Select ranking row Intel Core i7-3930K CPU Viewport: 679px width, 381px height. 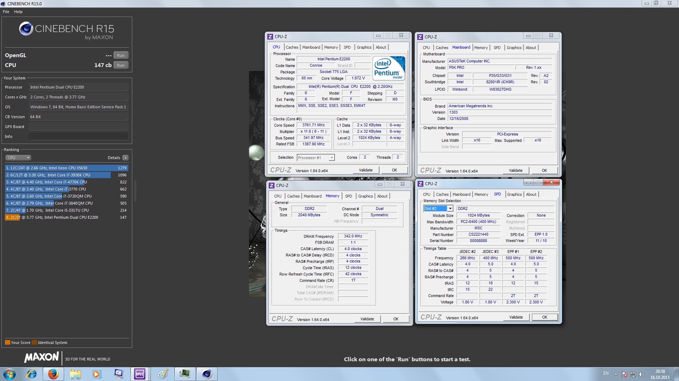click(x=66, y=175)
